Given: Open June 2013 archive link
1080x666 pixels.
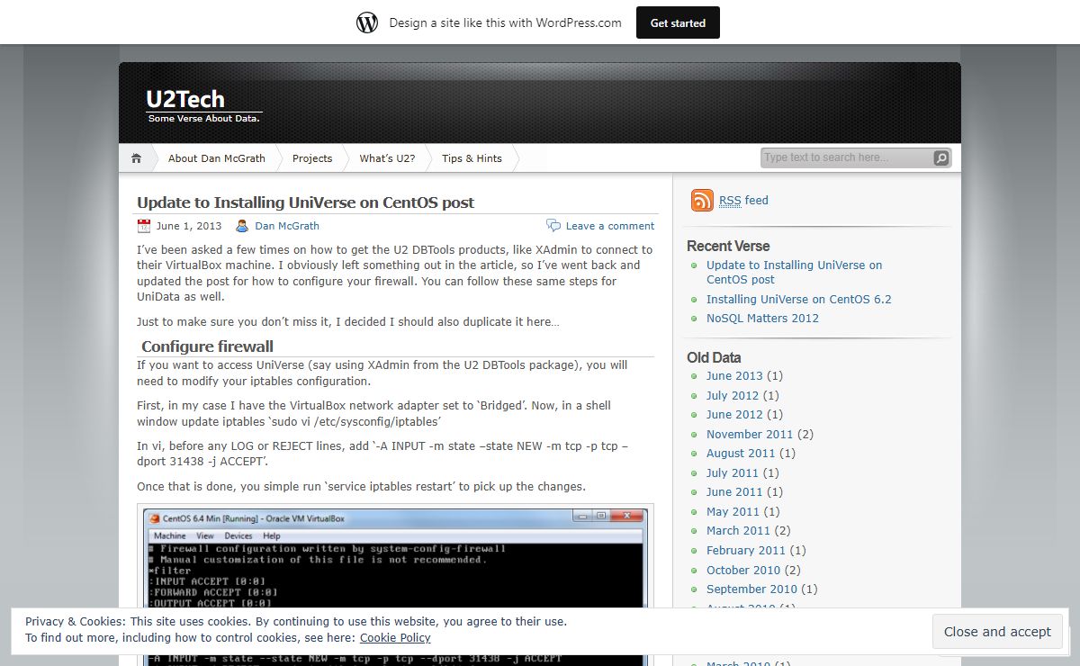Looking at the screenshot, I should click(x=734, y=376).
